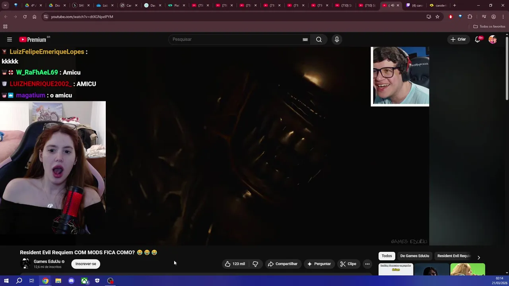Open the green recommended video thumbnail
Viewport: 509px width, 286px height.
[x=468, y=269]
